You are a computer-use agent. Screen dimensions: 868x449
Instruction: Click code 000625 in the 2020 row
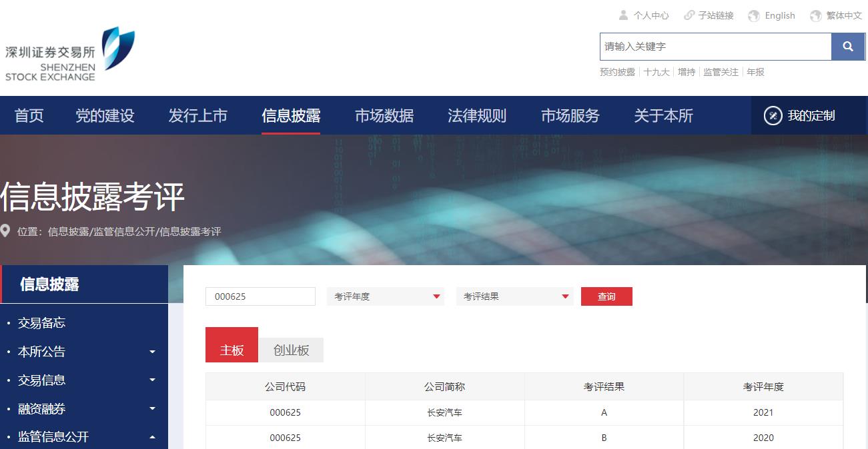tap(285, 438)
